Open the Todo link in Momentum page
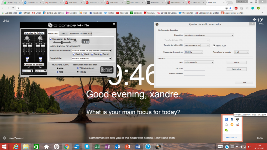This screenshot has width=267, height=150. [x=260, y=138]
